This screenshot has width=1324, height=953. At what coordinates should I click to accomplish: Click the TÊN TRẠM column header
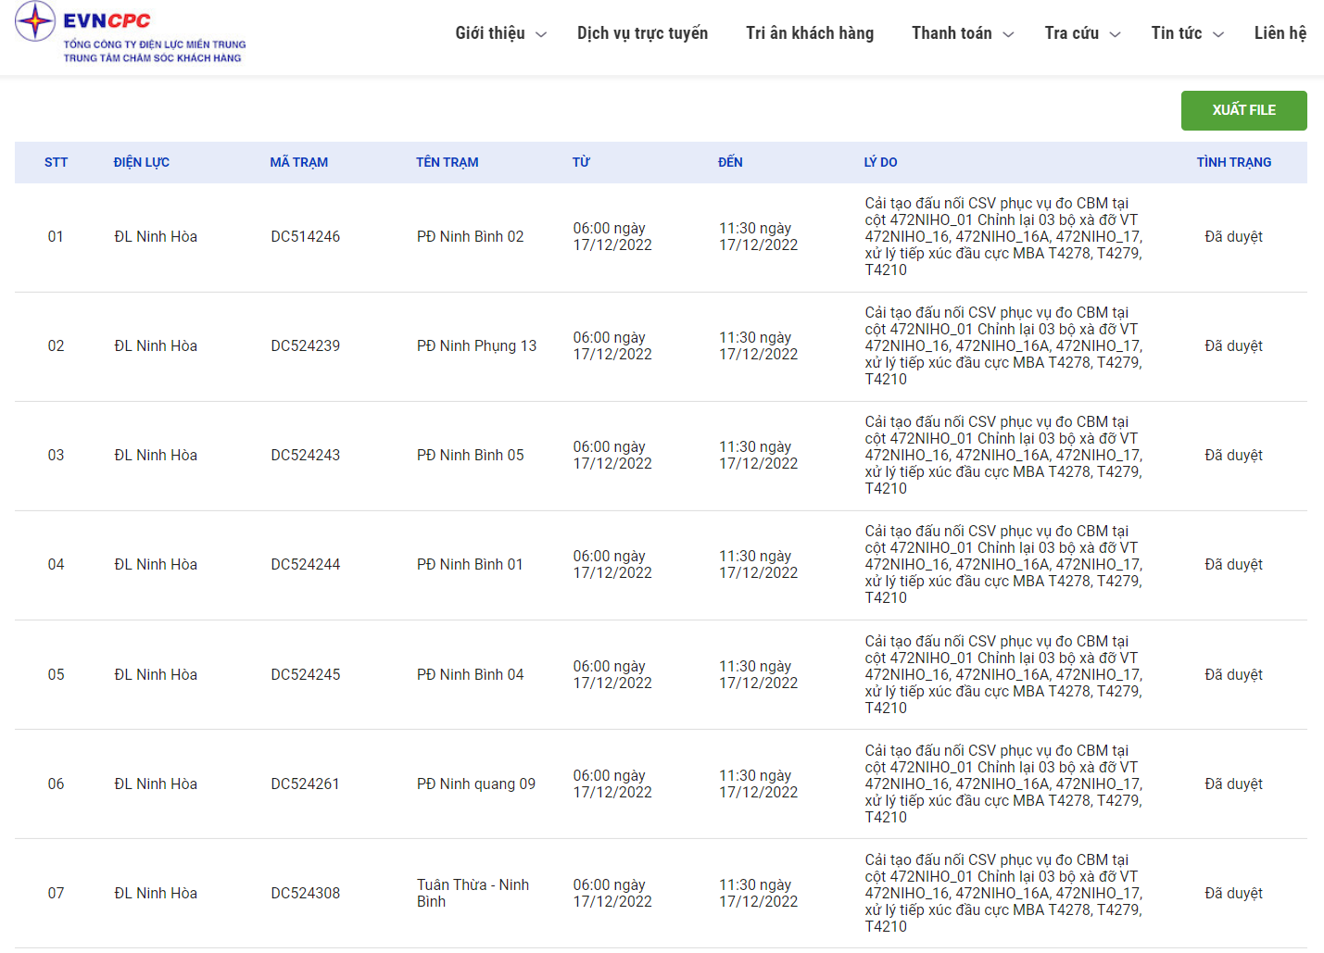coord(447,162)
